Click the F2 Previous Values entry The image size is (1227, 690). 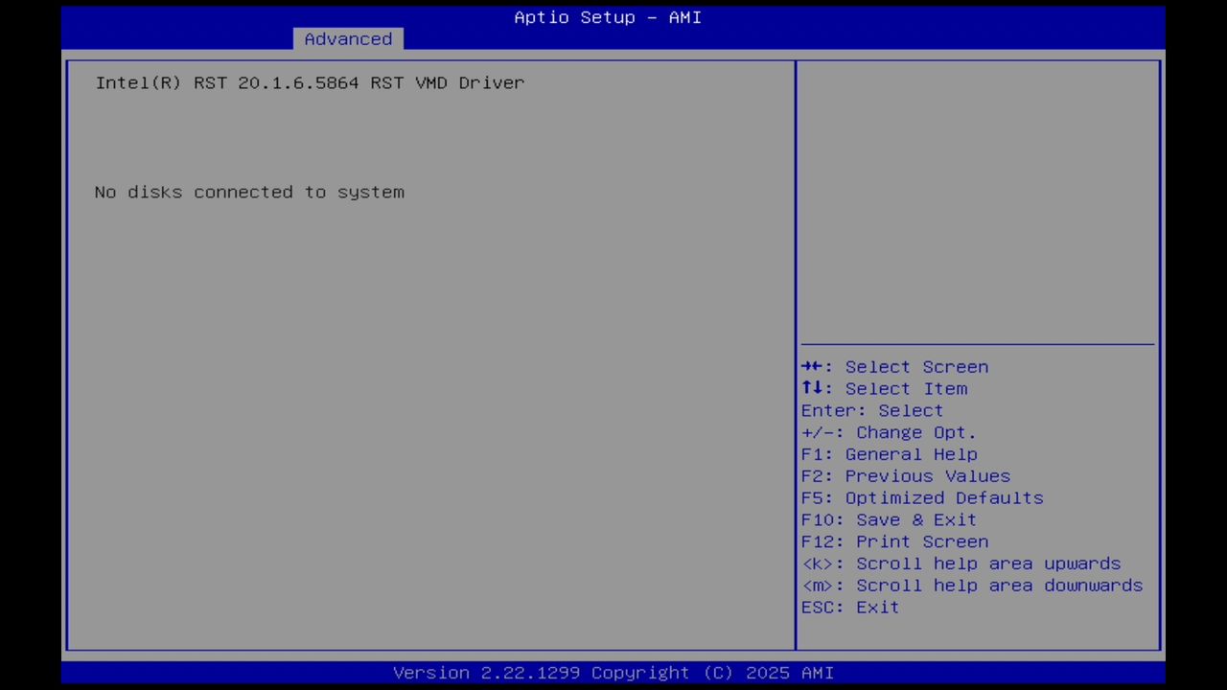[905, 475]
